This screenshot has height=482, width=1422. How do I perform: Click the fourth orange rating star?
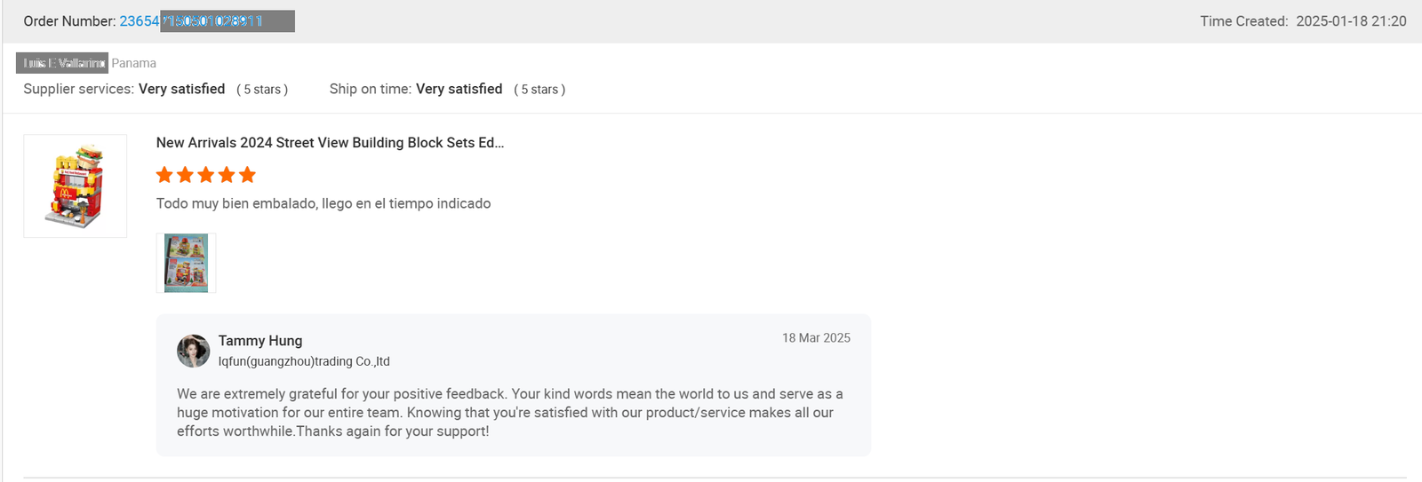pyautogui.click(x=227, y=175)
